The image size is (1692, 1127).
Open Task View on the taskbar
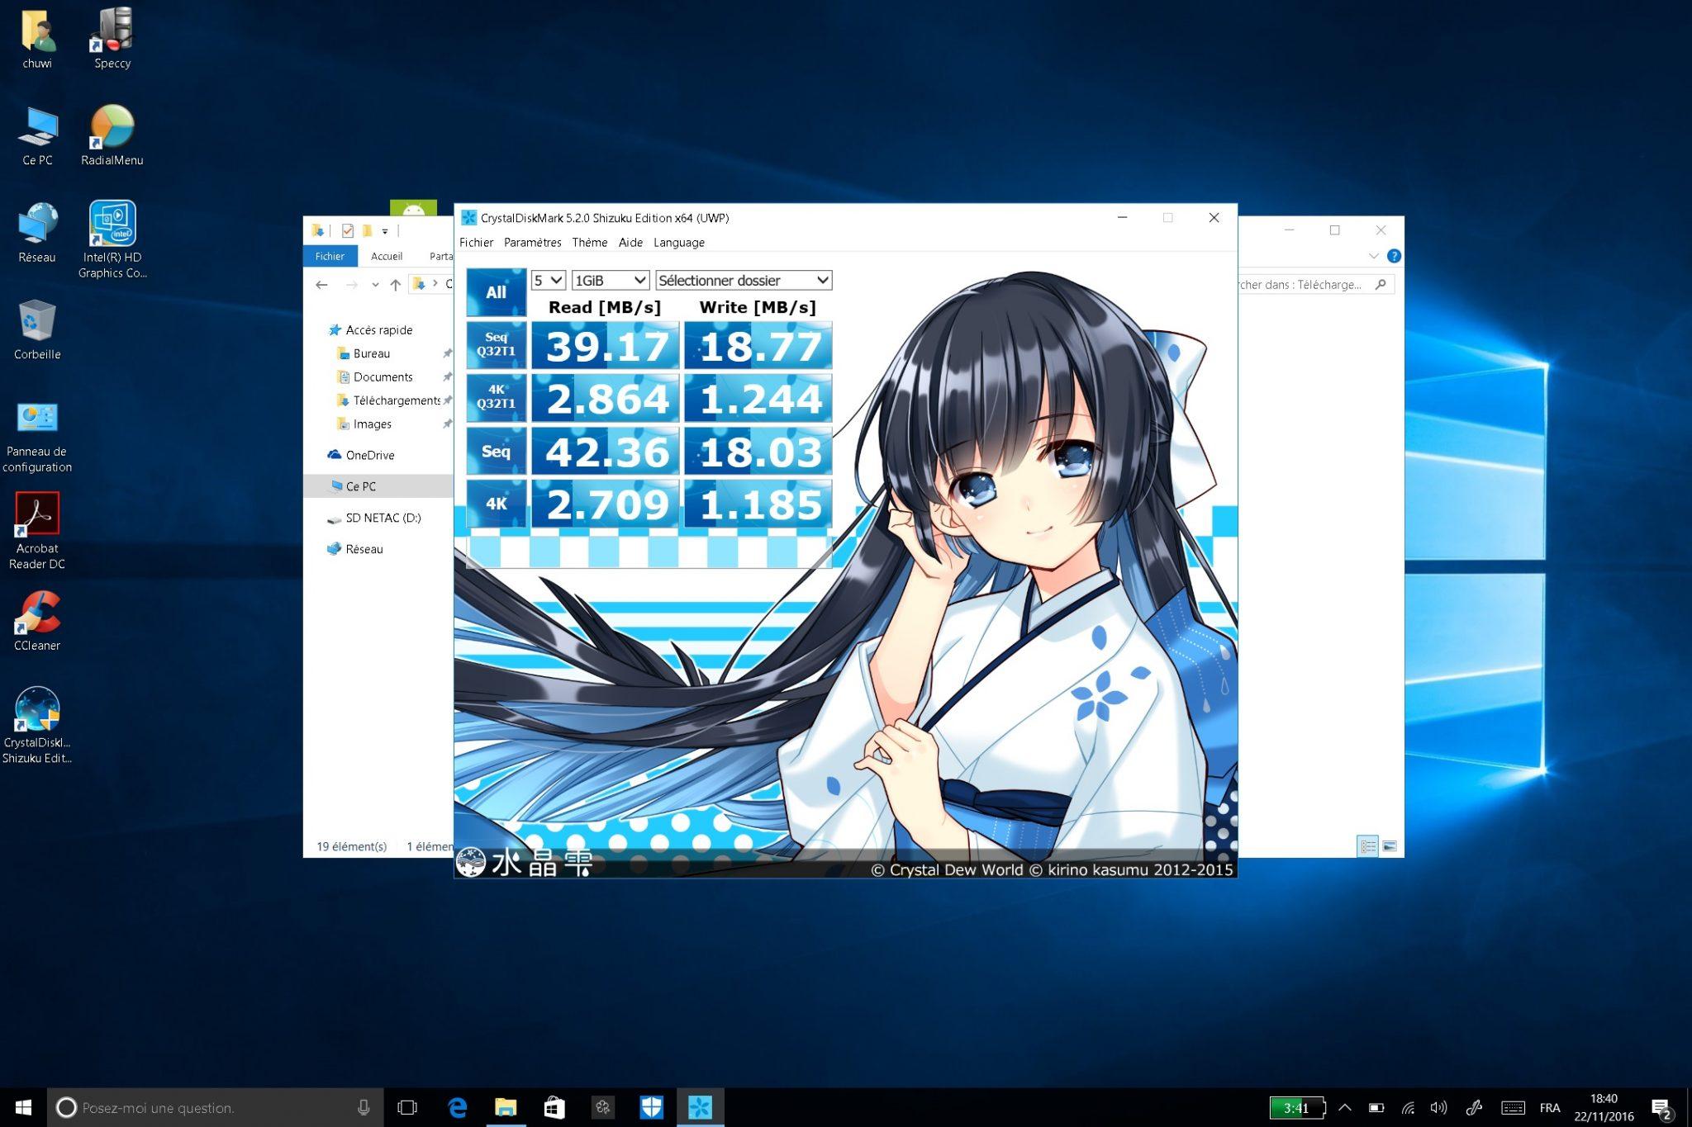(x=407, y=1107)
